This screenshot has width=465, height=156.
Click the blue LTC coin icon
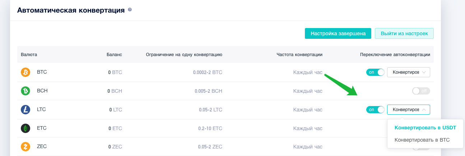(25, 110)
